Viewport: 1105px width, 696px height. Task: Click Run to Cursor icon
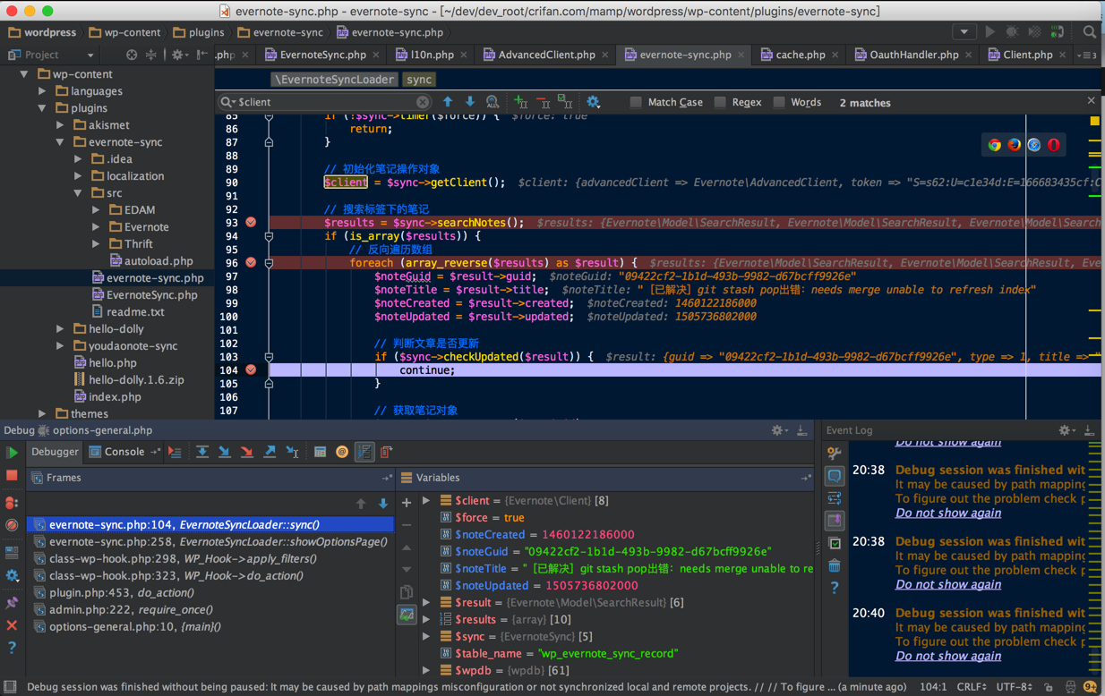pos(292,453)
